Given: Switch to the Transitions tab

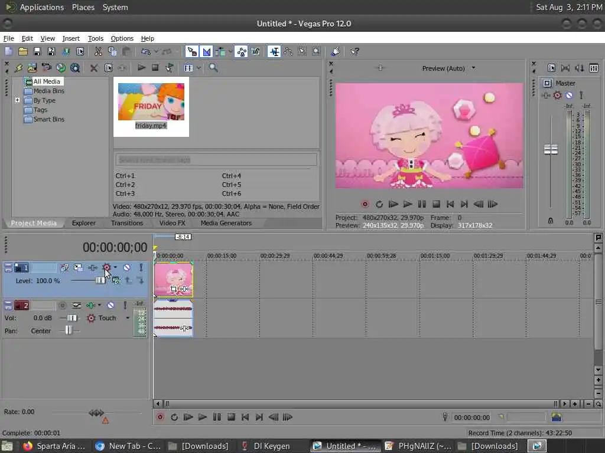Looking at the screenshot, I should [x=127, y=223].
